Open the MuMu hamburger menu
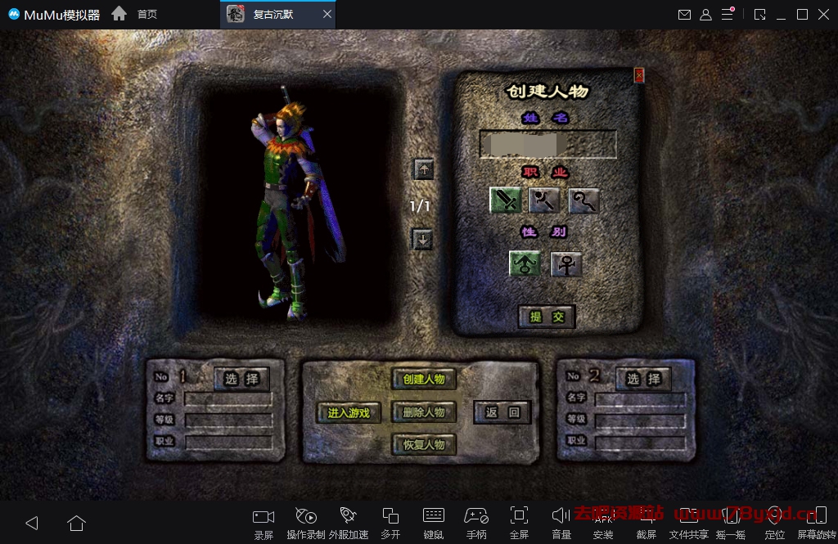Screen dimensions: 838x544 click(728, 14)
